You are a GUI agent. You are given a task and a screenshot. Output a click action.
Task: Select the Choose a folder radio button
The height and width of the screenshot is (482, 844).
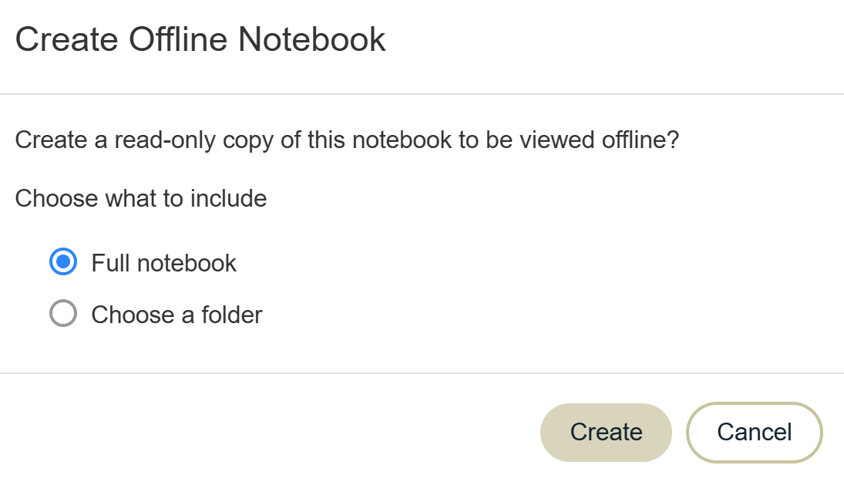[63, 315]
